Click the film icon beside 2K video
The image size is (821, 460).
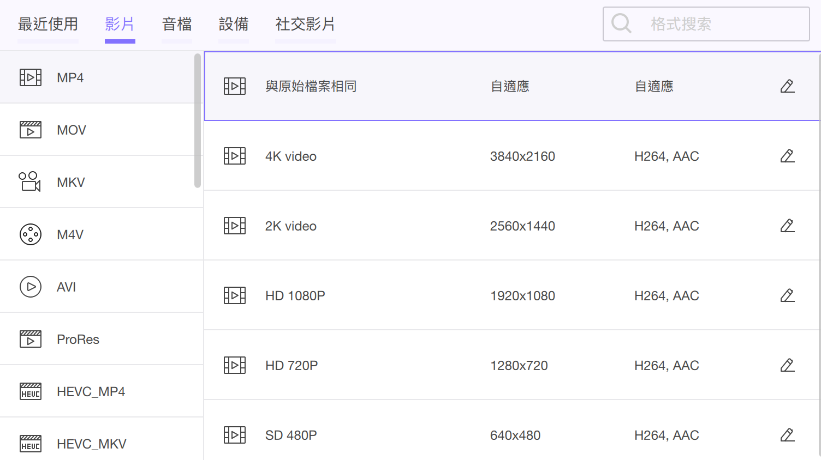(x=235, y=226)
